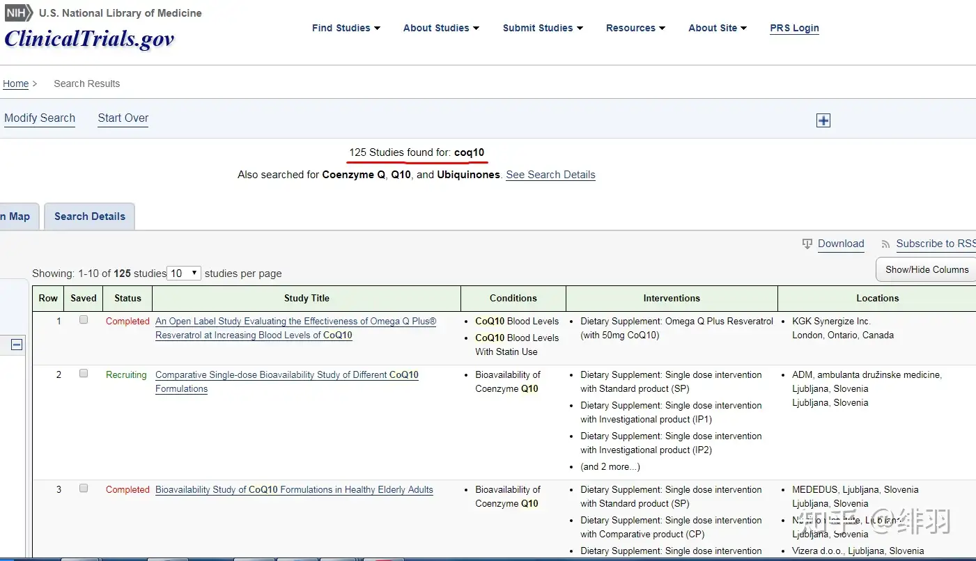Screen dimensions: 976x561
Task: Switch to the Search Details tab
Action: pos(90,216)
